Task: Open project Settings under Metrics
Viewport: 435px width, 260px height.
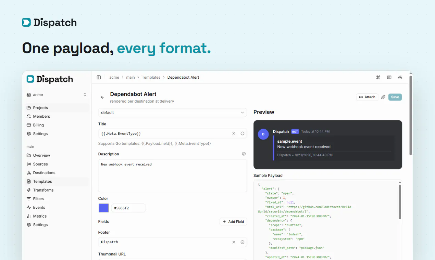Action: pos(57,225)
